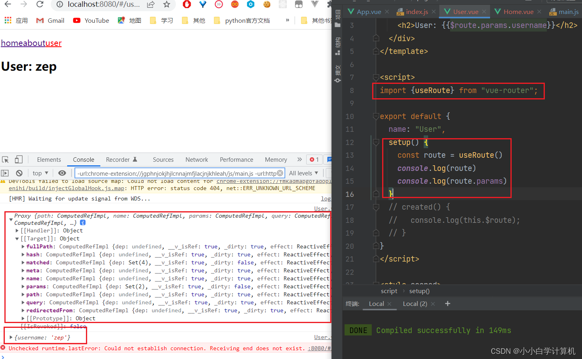Image resolution: width=582 pixels, height=359 pixels.
Task: Expand the fullPath ComputedRefImpl property
Action: tap(23, 246)
